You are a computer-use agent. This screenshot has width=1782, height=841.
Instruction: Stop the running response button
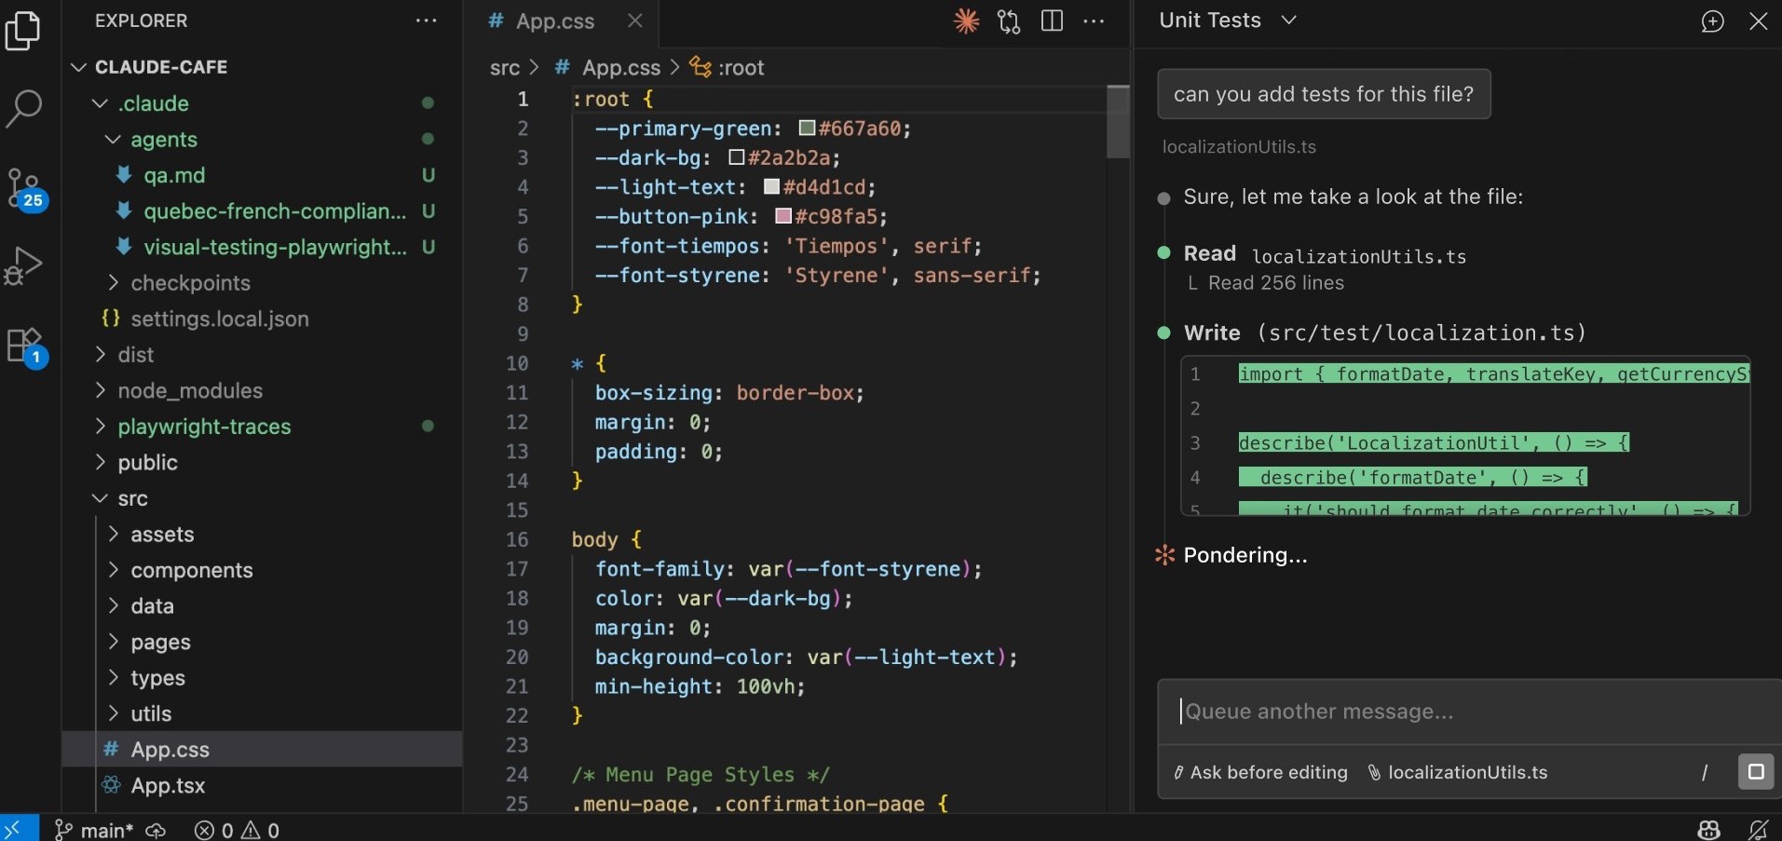[x=1756, y=772]
